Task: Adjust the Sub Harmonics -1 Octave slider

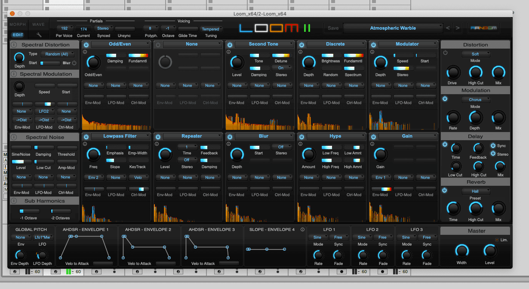Action: click(30, 211)
